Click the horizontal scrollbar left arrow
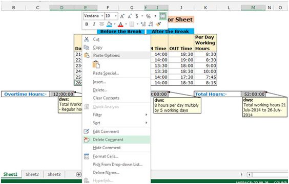Screen dimensions: 289x184 (250, 174)
